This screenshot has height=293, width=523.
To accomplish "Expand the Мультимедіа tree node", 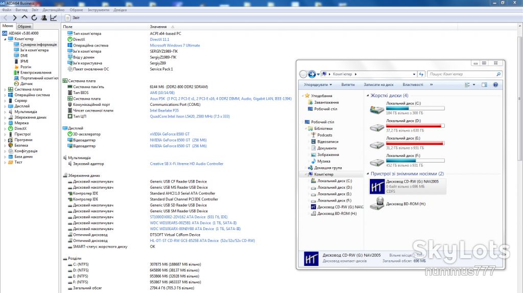I will coord(5,112).
